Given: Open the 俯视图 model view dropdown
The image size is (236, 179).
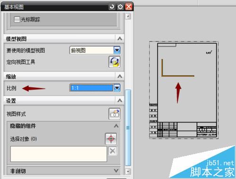Looking at the screenshot, I should 117,50.
